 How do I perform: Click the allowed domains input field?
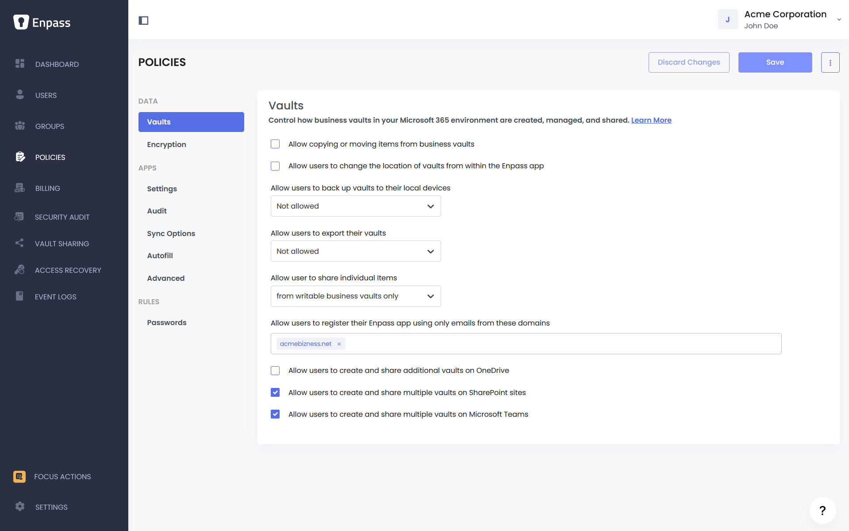526,344
